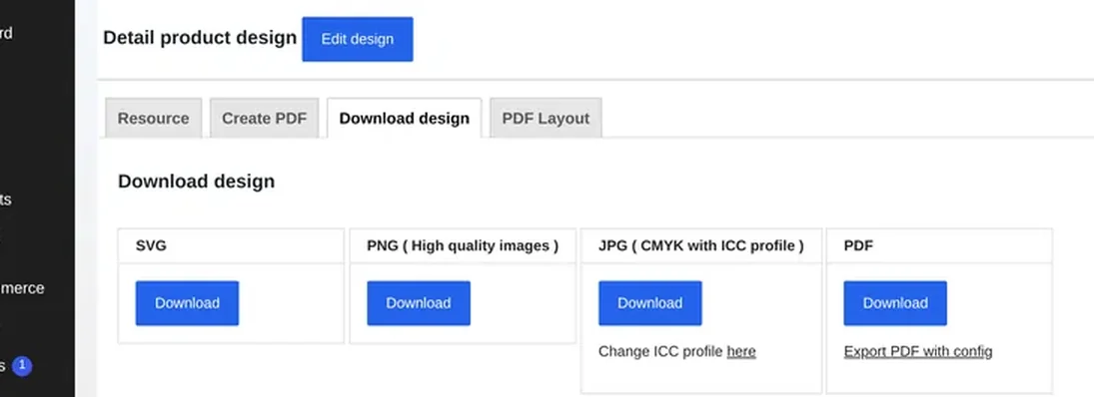Open the Create PDF tab

pos(265,119)
